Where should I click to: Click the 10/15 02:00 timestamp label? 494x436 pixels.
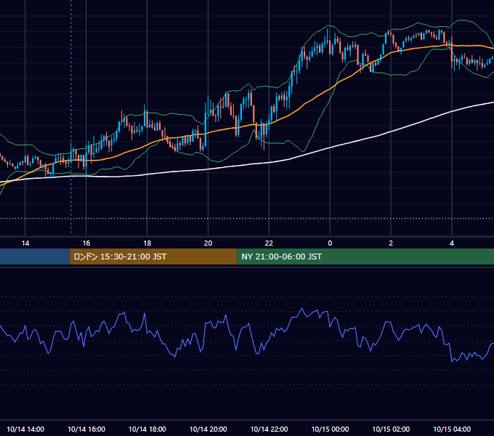[x=391, y=429]
